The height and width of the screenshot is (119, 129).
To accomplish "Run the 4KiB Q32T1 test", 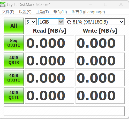I will coord(14,78).
